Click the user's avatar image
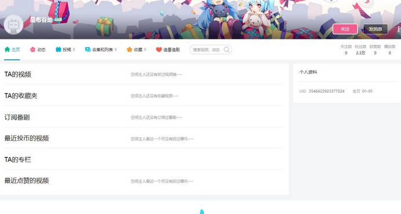The width and height of the screenshot is (401, 214). coord(13,25)
